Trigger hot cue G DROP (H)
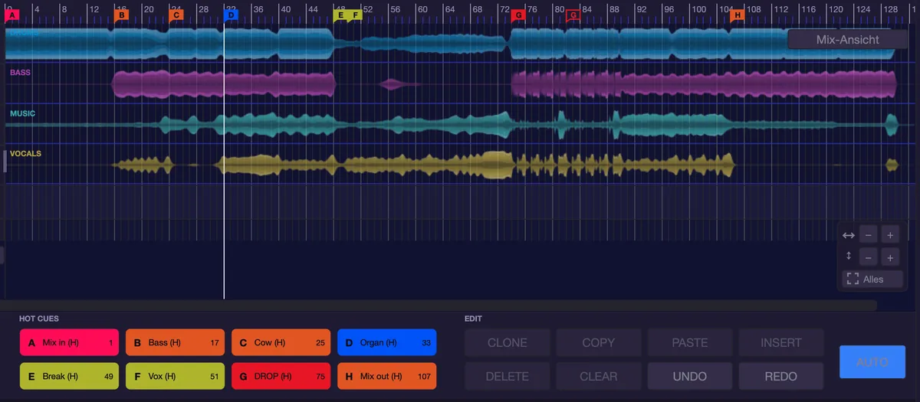Viewport: 920px width, 402px height. coord(281,377)
